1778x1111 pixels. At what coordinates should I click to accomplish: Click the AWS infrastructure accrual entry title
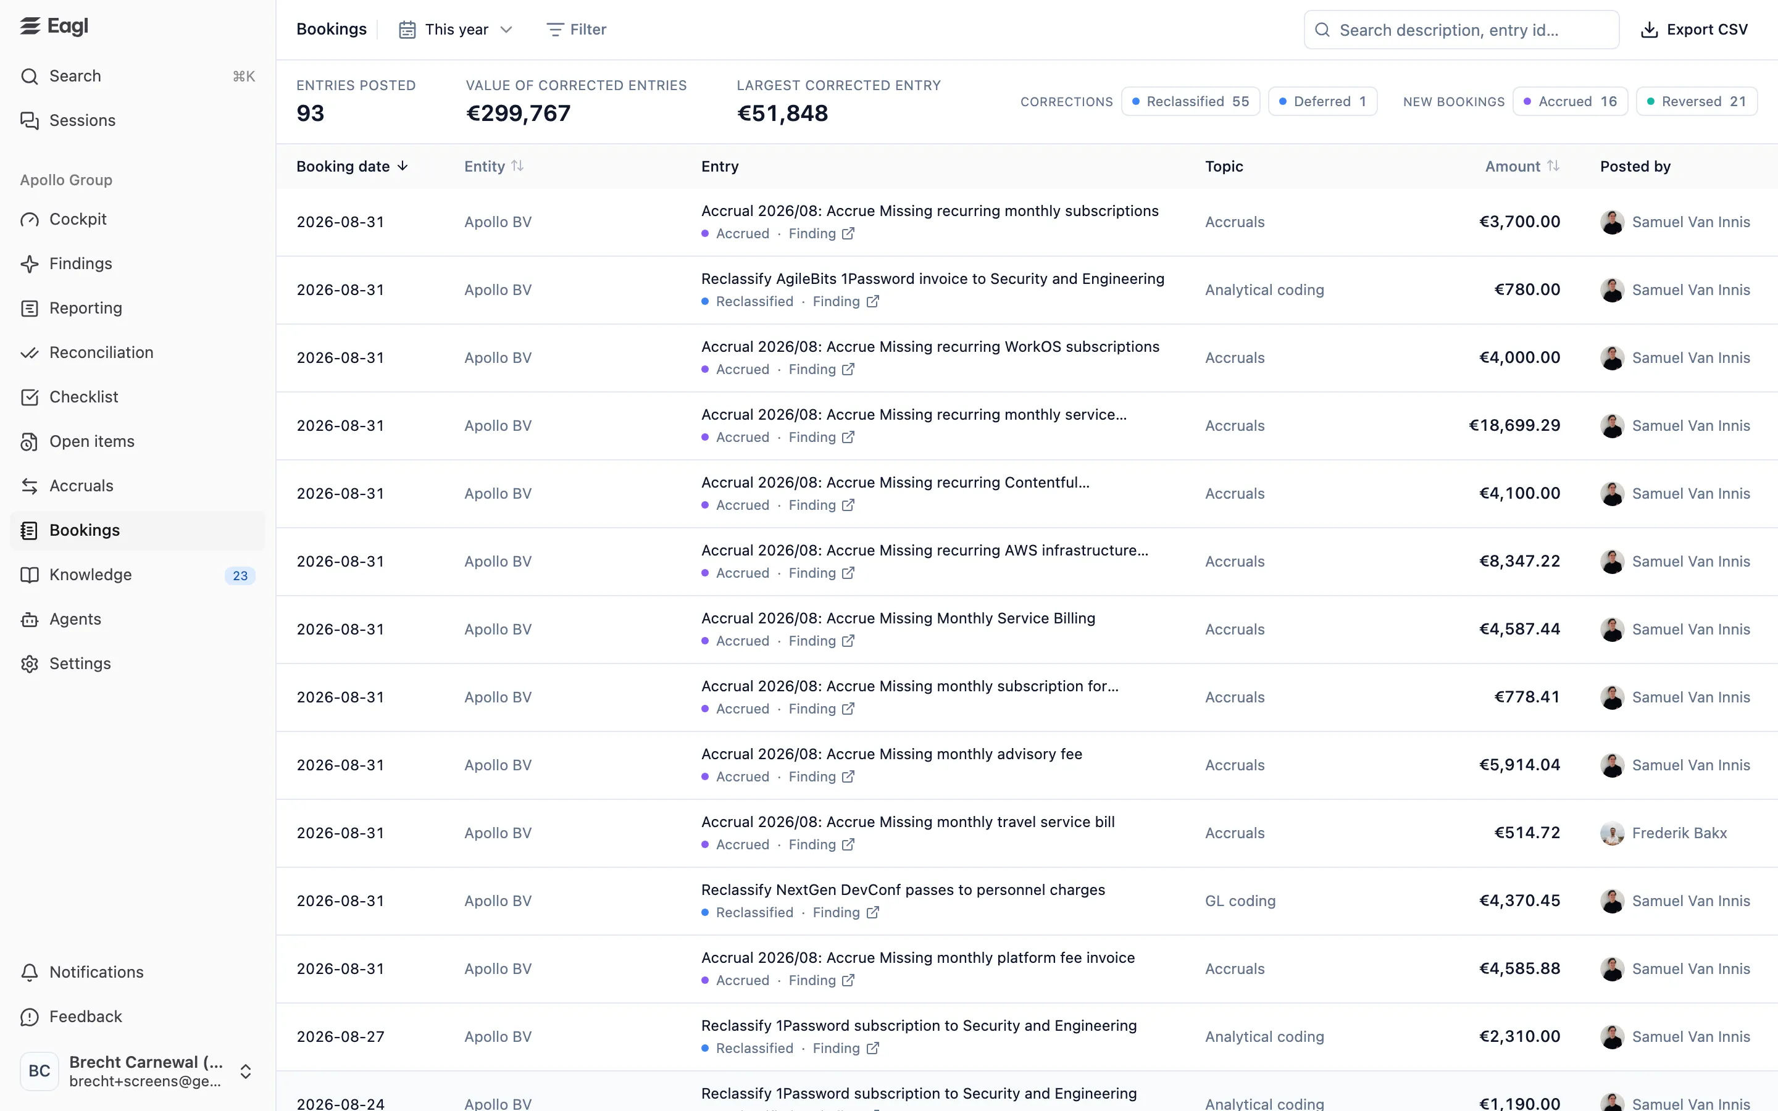click(x=924, y=551)
